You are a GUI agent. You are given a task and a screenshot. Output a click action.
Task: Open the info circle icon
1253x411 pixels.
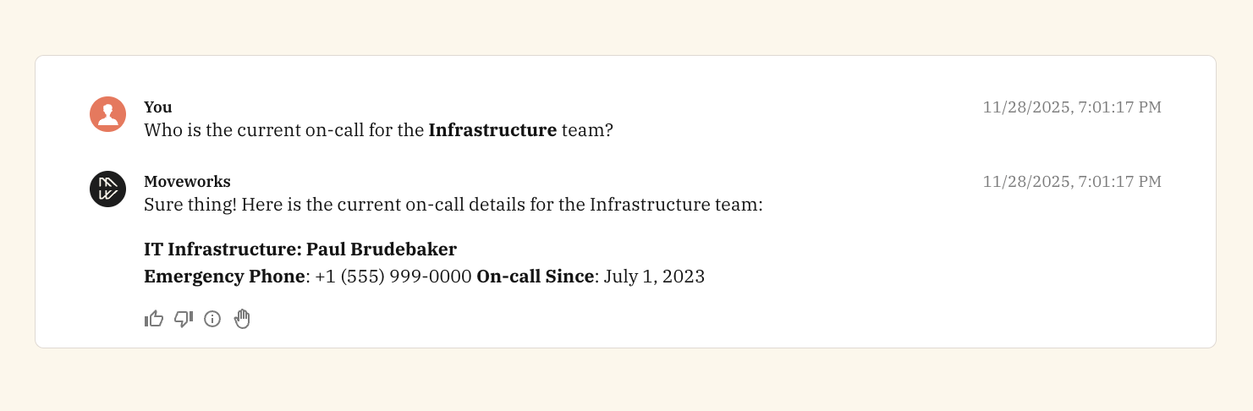pos(212,319)
